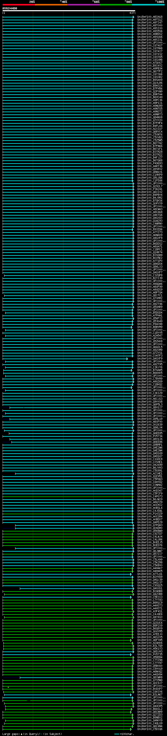The width and height of the screenshot is (167, 736).
Task: Select hit label UniRef100_A0D347
Action: pyautogui.click(x=150, y=491)
